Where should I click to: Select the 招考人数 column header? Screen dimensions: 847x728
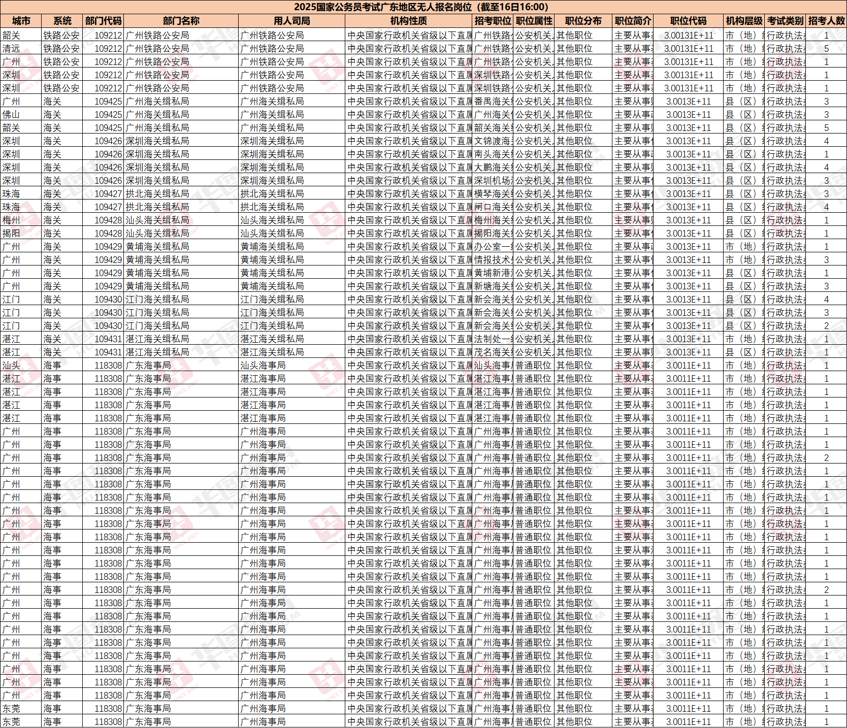click(826, 21)
